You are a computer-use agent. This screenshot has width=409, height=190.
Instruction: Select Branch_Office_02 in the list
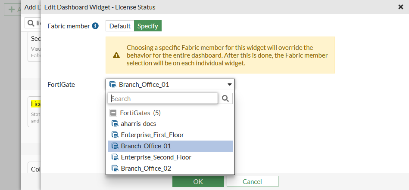[x=146, y=169]
